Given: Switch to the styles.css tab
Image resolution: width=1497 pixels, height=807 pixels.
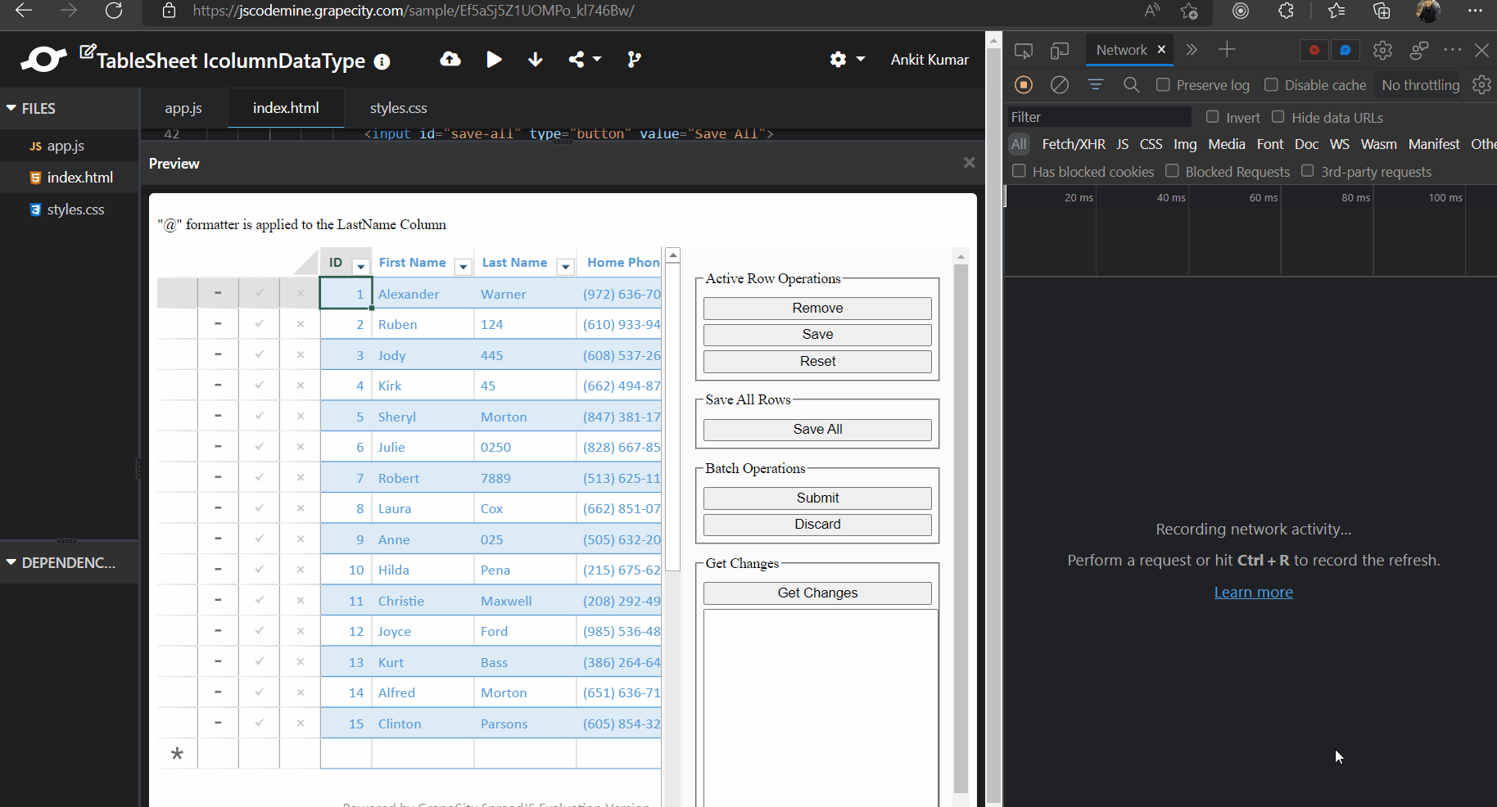Looking at the screenshot, I should 399,107.
